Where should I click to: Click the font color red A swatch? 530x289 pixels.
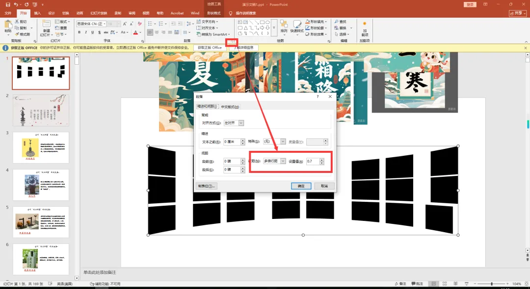click(x=135, y=32)
